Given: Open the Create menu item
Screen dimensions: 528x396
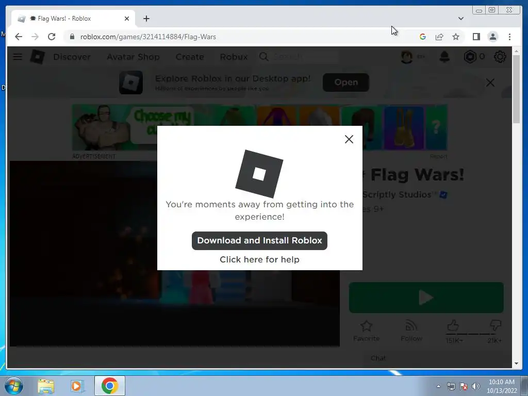Looking at the screenshot, I should [190, 57].
